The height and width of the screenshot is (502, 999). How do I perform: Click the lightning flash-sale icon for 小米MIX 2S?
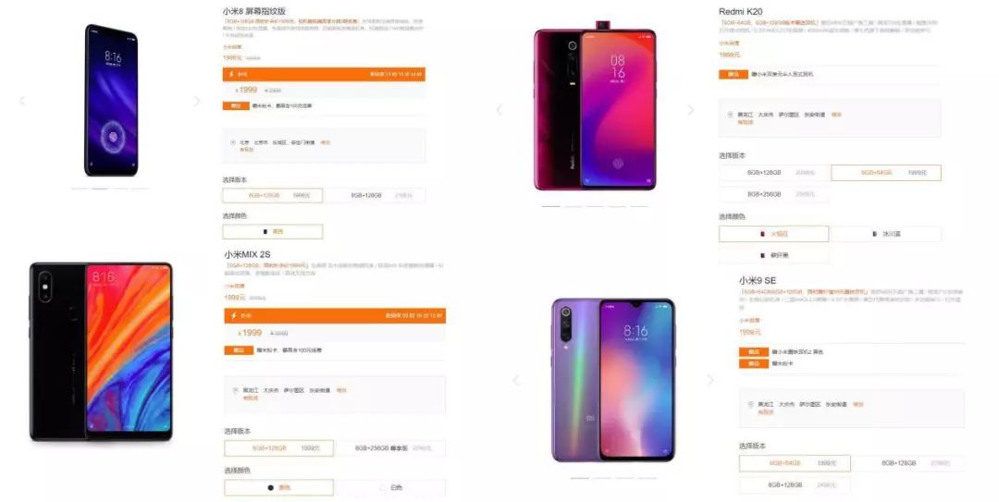click(x=234, y=315)
